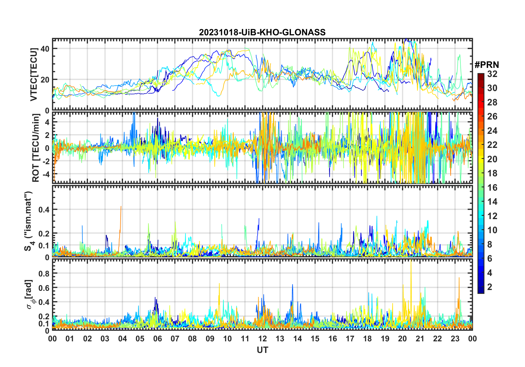Click ROT y-axis tick -4

point(46,174)
